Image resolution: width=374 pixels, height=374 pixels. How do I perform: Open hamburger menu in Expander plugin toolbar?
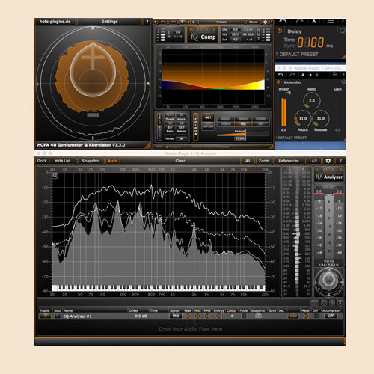[335, 75]
